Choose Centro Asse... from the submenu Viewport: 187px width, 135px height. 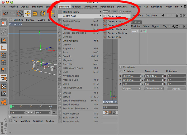click(116, 16)
